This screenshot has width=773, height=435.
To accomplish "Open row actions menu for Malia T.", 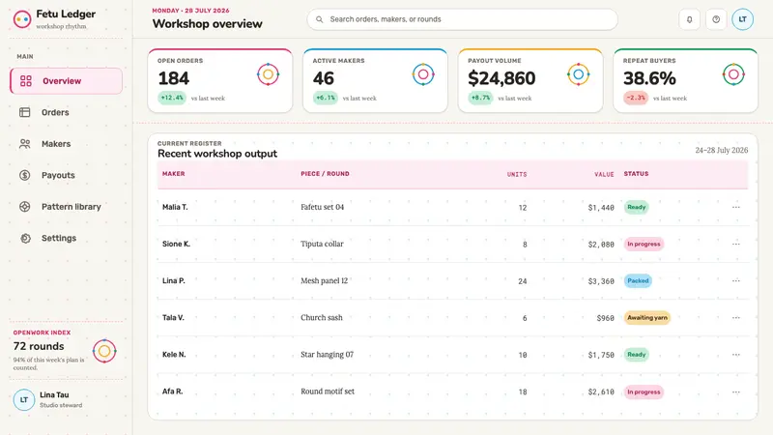I will point(736,207).
